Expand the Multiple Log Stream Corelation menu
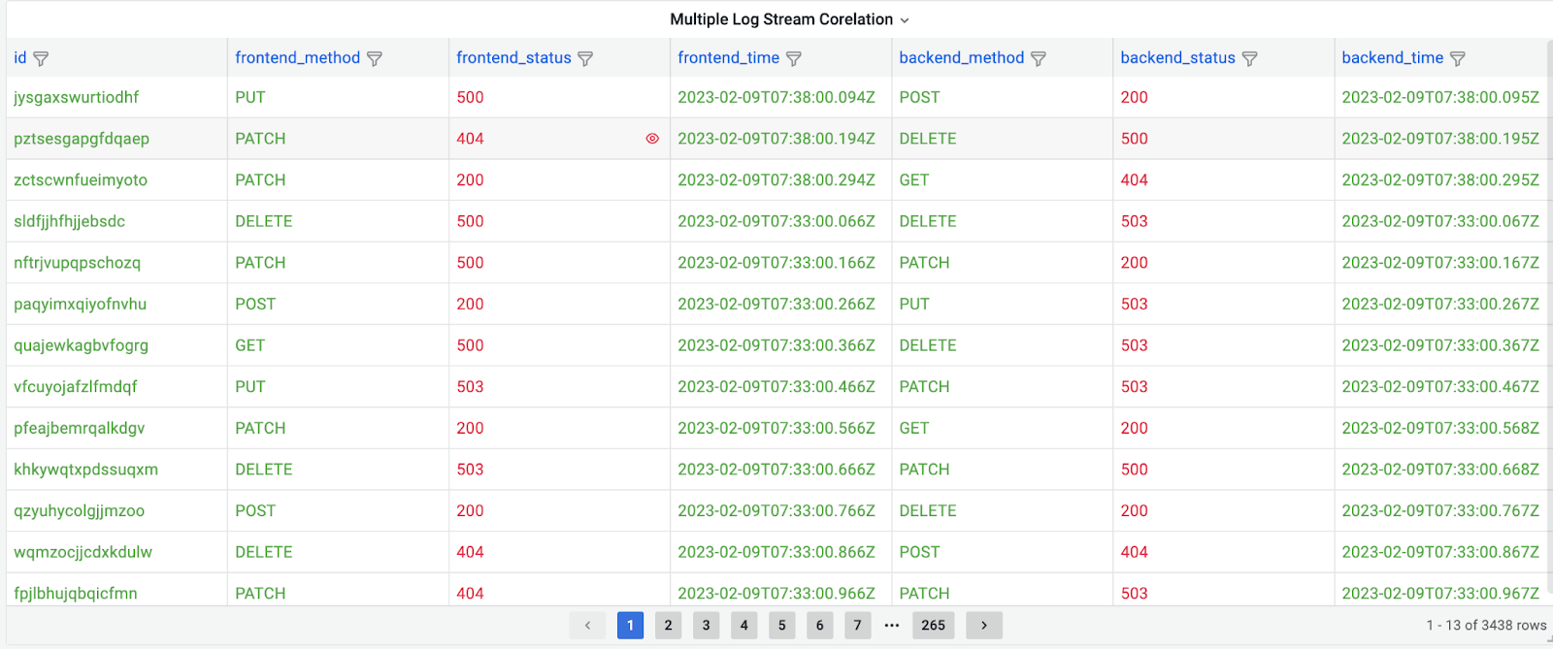Viewport: 1553px width, 649px height. [905, 20]
